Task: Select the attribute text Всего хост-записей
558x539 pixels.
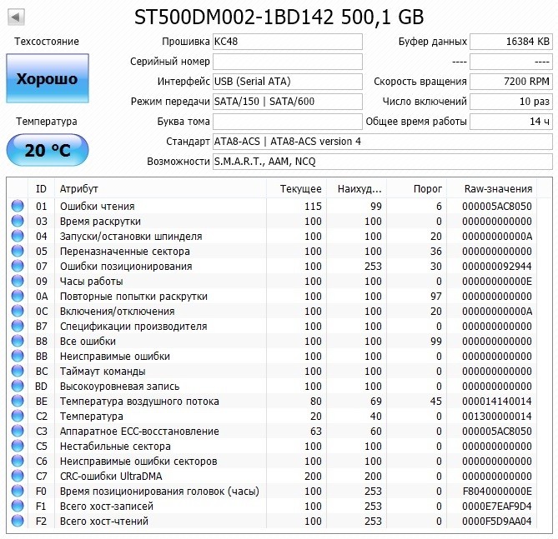Action: (107, 506)
